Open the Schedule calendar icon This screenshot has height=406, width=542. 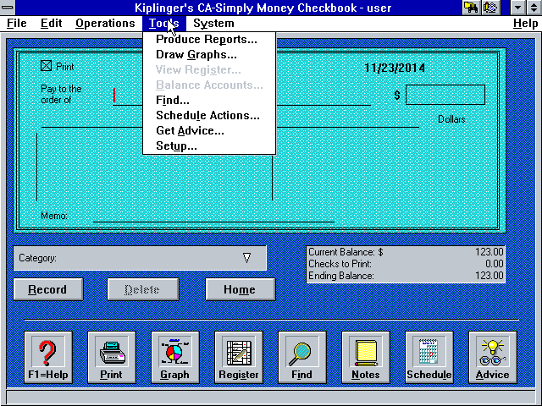pyautogui.click(x=429, y=357)
